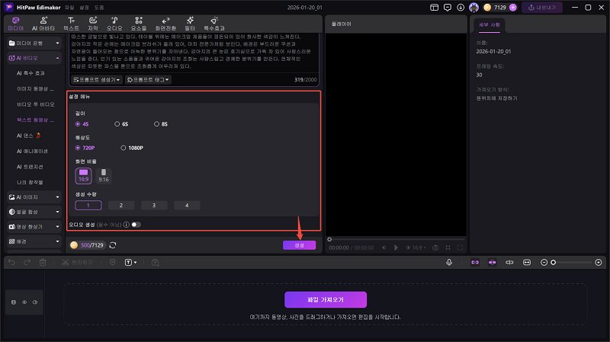Expand the 미디어 운행 section
Viewport: 610px width, 342px height.
[x=34, y=43]
